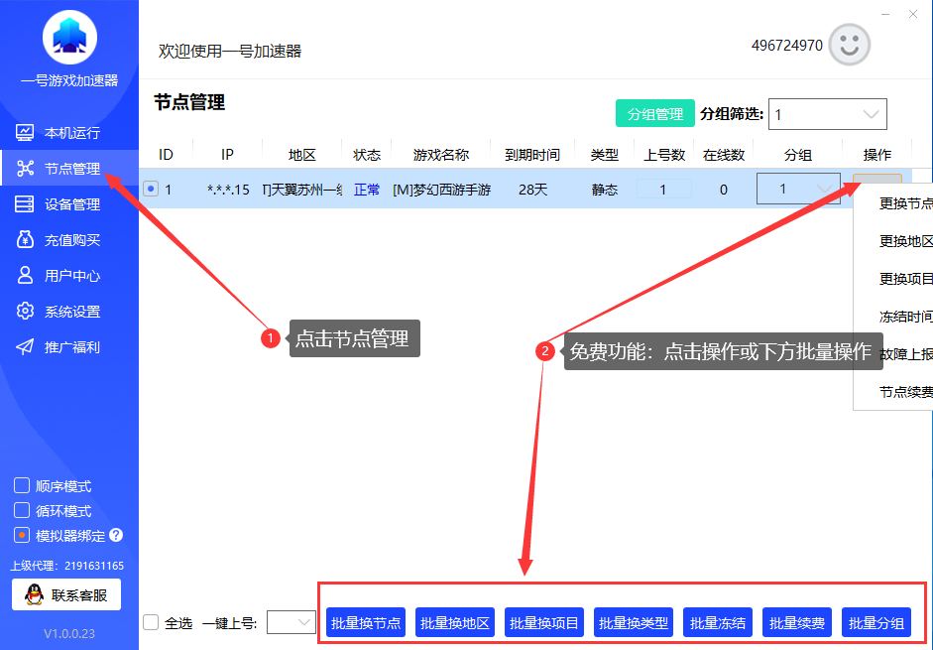
Task: Click 联系客服 button
Action: 66,594
